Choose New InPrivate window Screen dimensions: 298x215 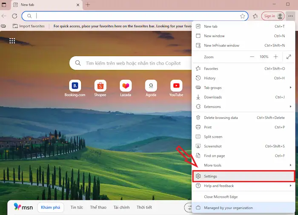coord(244,45)
